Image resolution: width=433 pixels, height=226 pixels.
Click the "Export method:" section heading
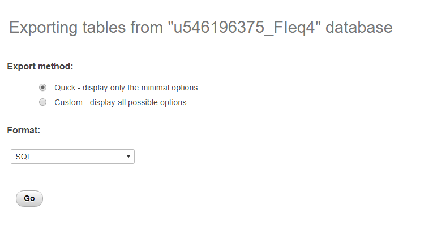40,66
